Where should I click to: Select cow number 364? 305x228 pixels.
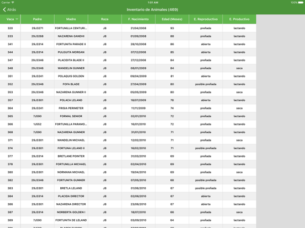coord(10,108)
